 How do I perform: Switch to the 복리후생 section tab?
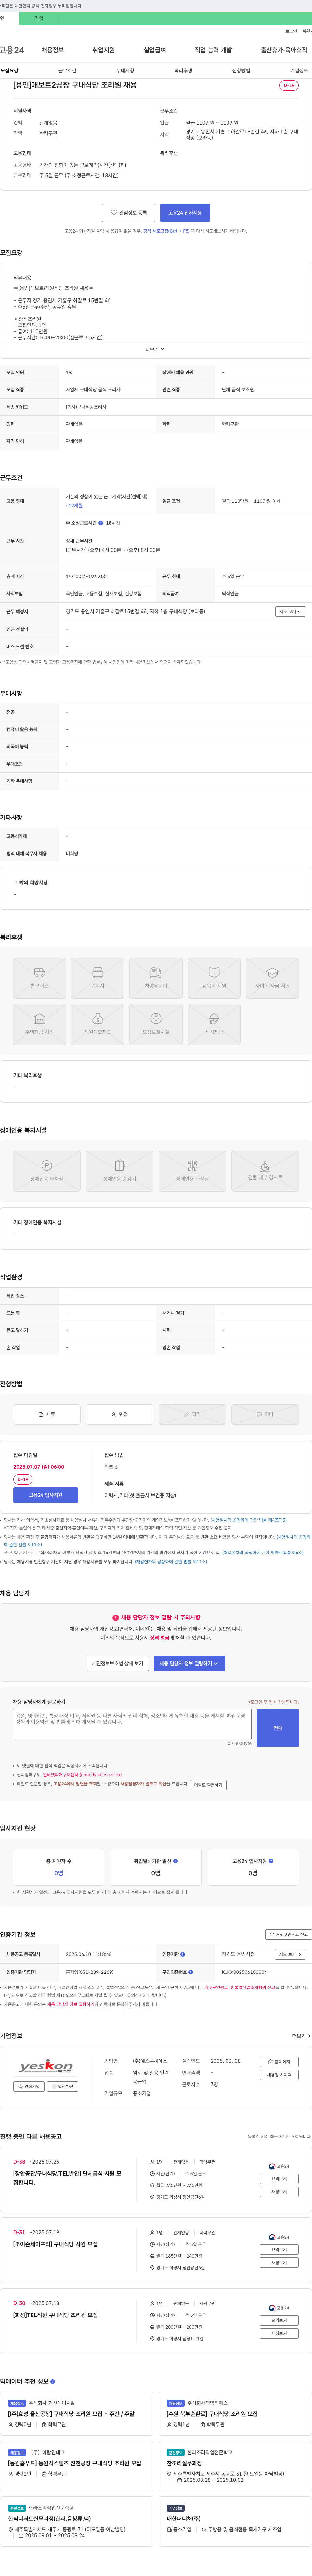click(183, 71)
